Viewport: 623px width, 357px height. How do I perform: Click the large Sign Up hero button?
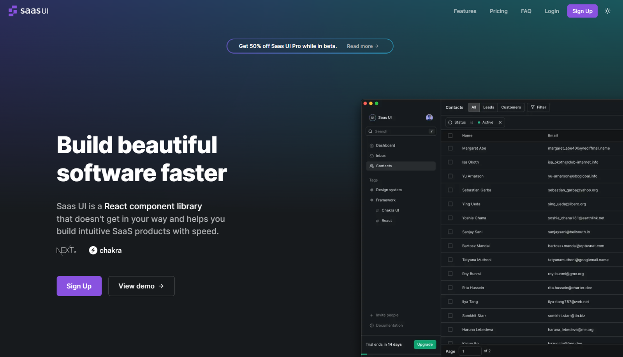click(79, 286)
